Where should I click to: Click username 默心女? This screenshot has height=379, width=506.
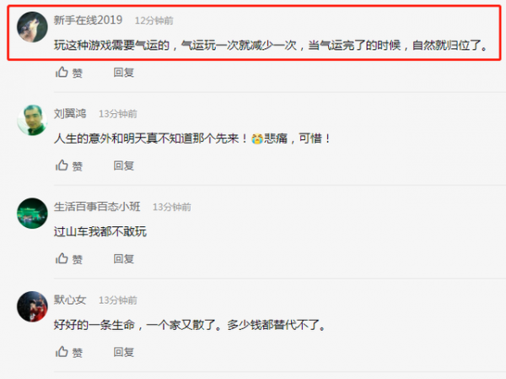coord(70,300)
